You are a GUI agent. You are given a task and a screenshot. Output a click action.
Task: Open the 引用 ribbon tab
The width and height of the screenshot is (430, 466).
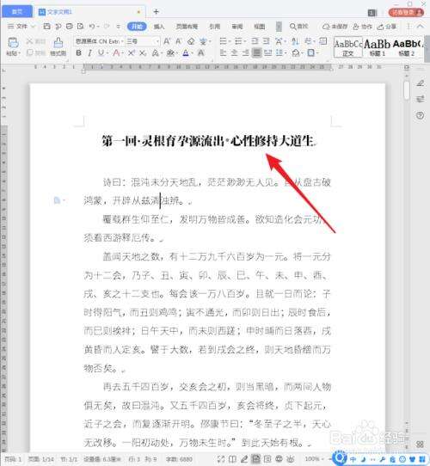click(x=214, y=27)
